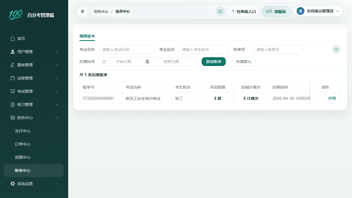The width and height of the screenshot is (352, 198).
Task: Click the 扣费时间 column header
Action: 290,87
